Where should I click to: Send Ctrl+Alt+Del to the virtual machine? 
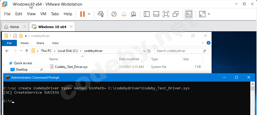pos(101,14)
